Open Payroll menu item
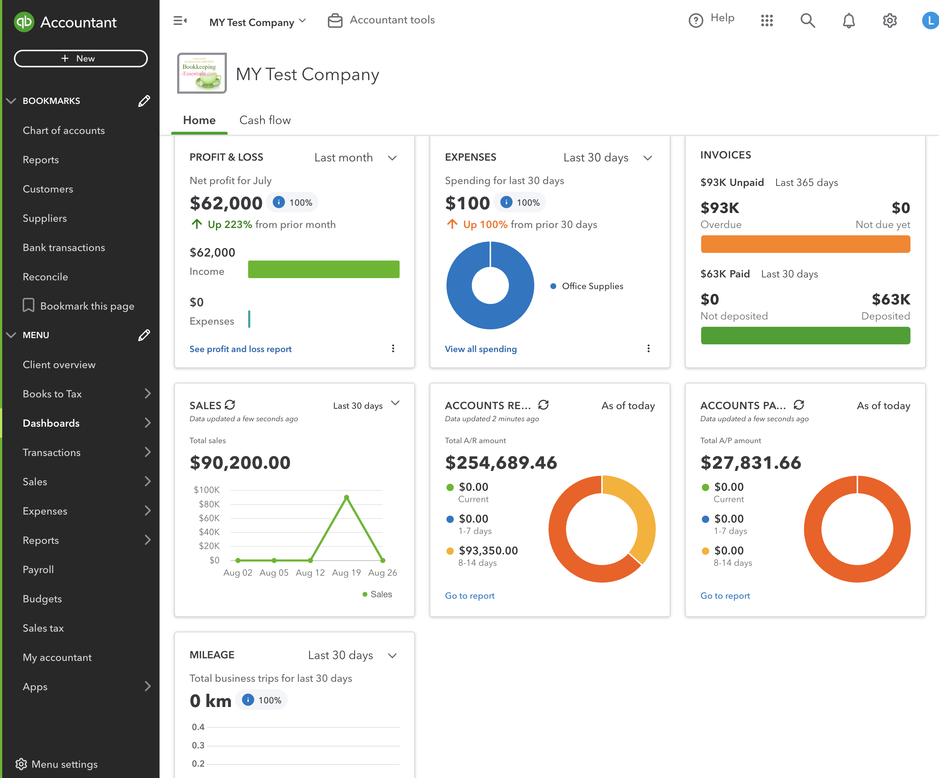 tap(38, 569)
